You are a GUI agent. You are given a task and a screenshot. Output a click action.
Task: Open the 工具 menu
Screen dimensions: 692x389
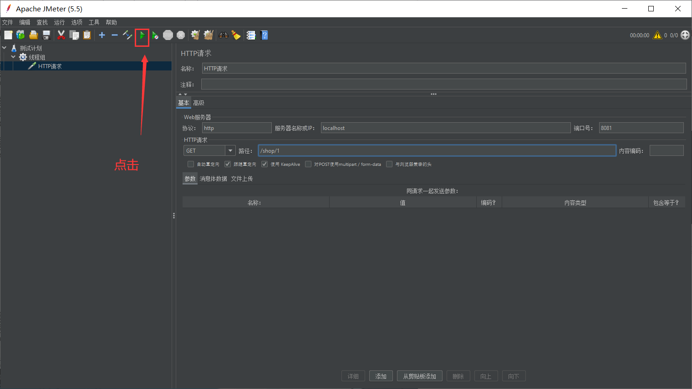(x=94, y=22)
